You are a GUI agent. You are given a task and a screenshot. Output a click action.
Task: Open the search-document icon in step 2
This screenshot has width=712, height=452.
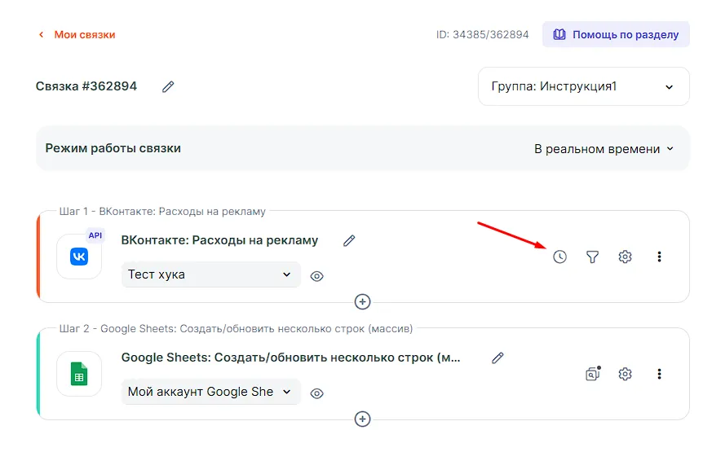pyautogui.click(x=593, y=374)
